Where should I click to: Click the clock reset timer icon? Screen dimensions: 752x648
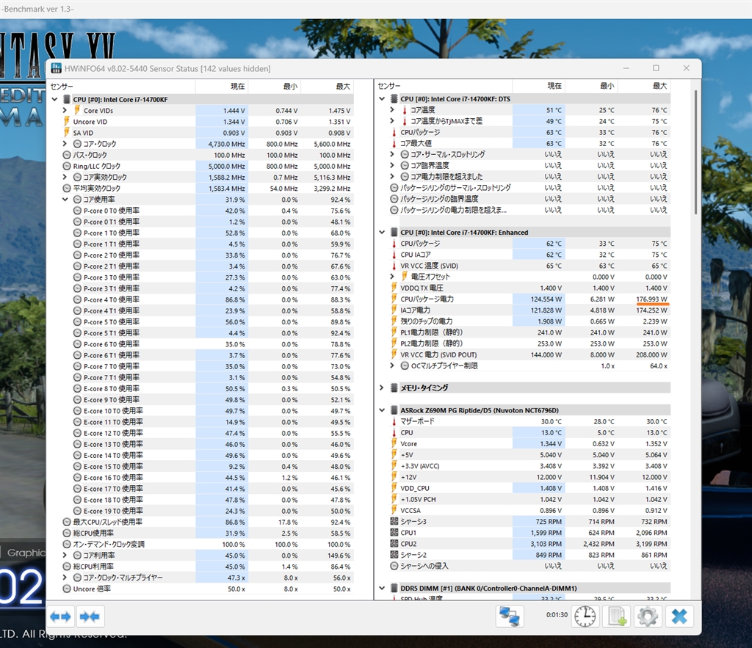[x=585, y=616]
